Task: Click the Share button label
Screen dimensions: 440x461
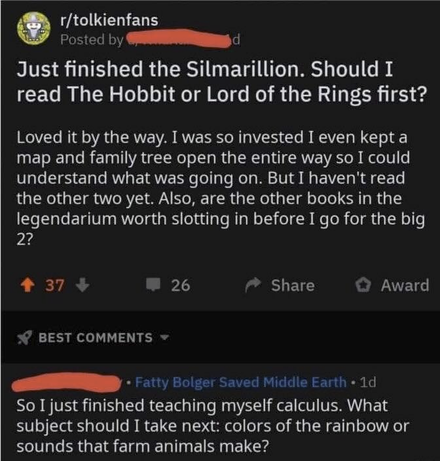Action: 293,286
